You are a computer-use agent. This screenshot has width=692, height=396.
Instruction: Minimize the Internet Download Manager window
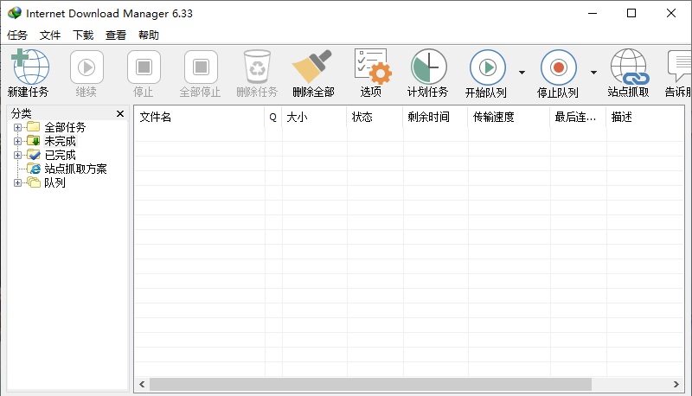pyautogui.click(x=593, y=13)
